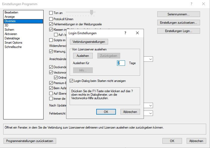Click Abbrechen in Login Einstellungen dialog
The width and height of the screenshot is (210, 148).
pyautogui.click(x=130, y=112)
